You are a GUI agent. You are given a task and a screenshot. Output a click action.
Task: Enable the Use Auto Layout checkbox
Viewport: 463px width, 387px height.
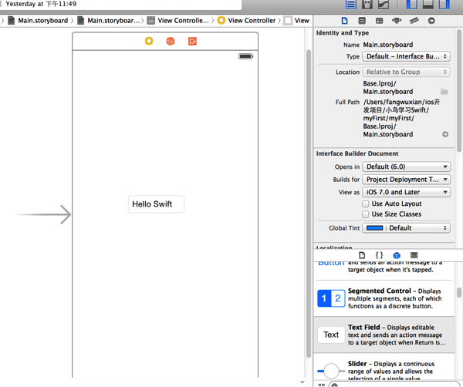click(366, 204)
